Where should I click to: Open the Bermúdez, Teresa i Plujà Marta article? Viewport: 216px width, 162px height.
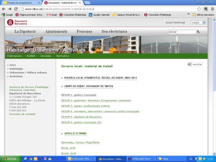[x=80, y=142]
